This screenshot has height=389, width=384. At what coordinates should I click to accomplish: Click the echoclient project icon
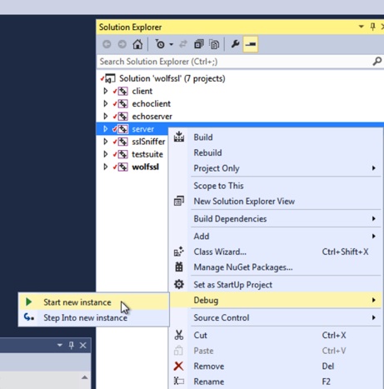pyautogui.click(x=122, y=103)
